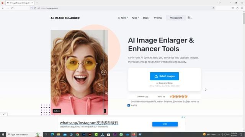Go back using the browser back arrow

(x=3, y=8)
